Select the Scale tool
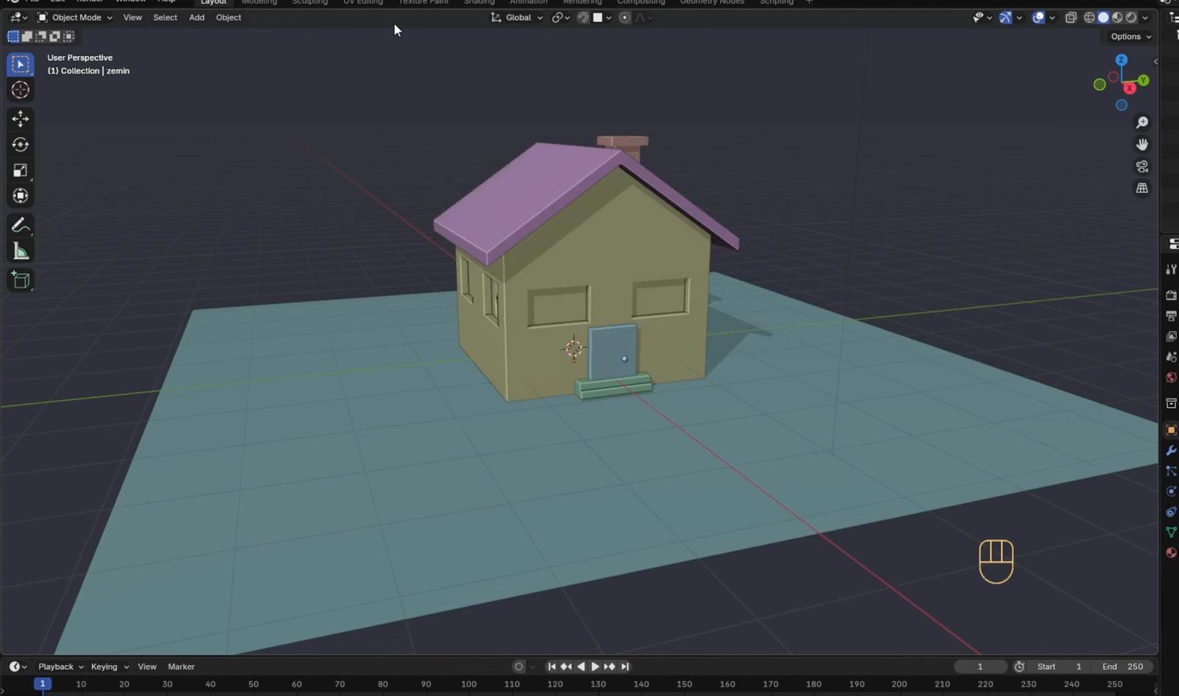1179x696 pixels. tap(21, 170)
